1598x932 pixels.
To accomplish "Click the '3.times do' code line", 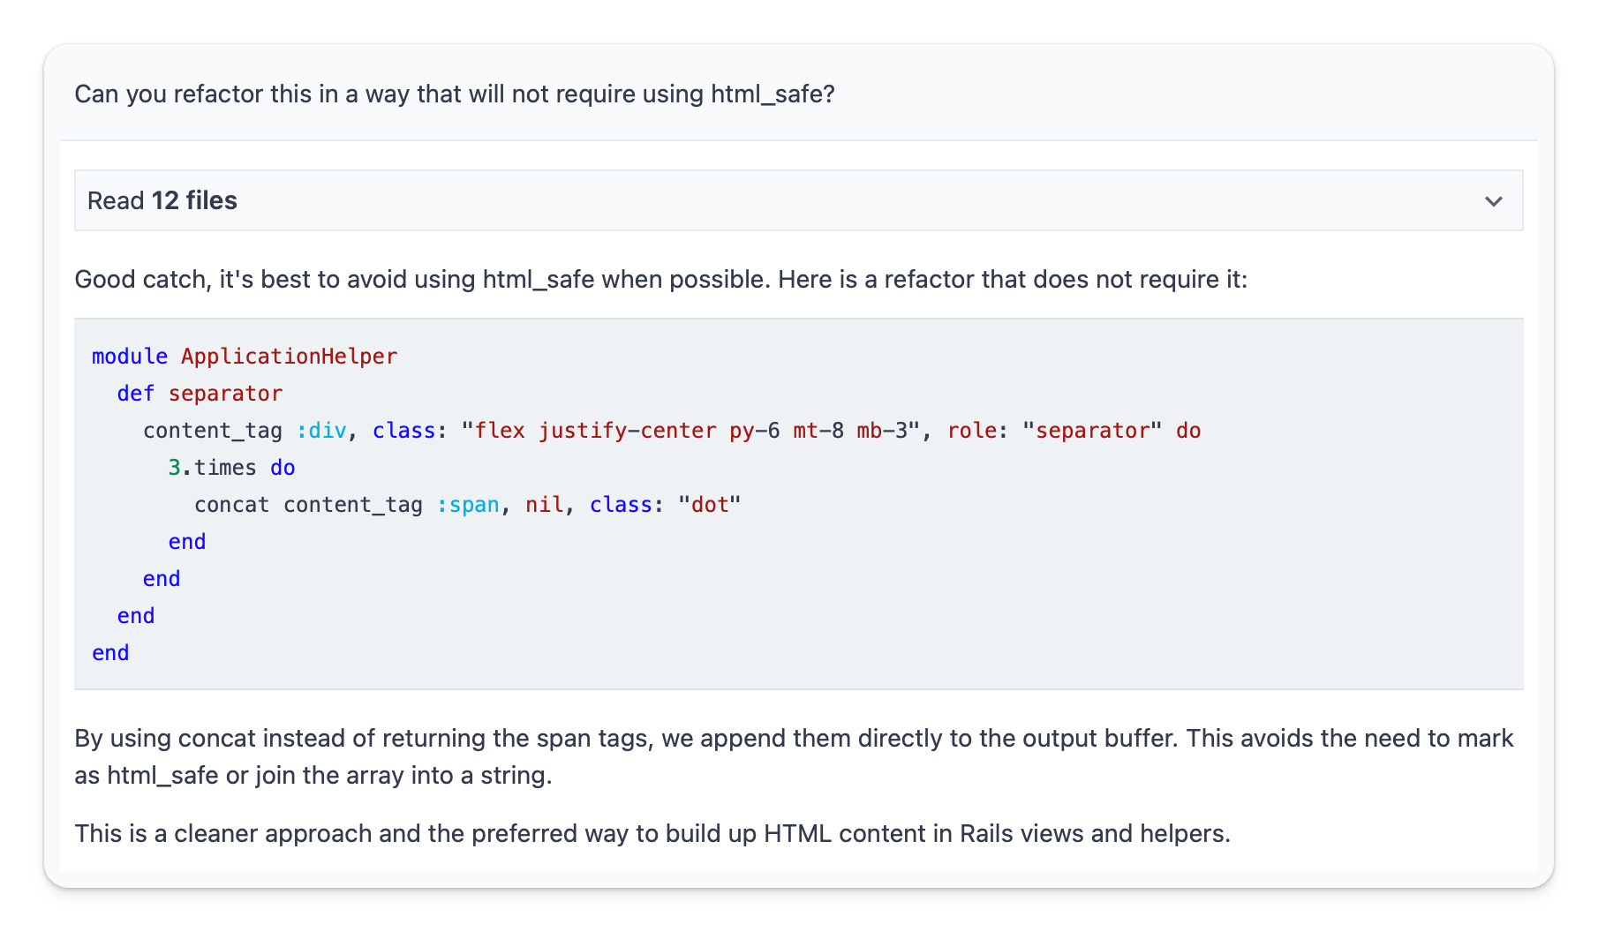I will tap(231, 468).
